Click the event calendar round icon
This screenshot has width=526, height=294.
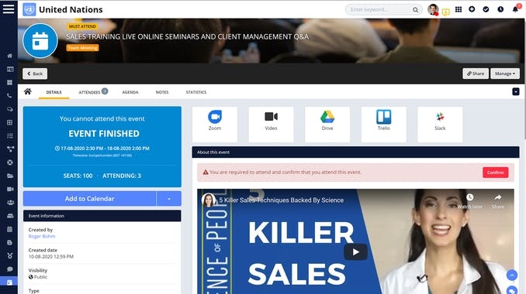pyautogui.click(x=40, y=41)
